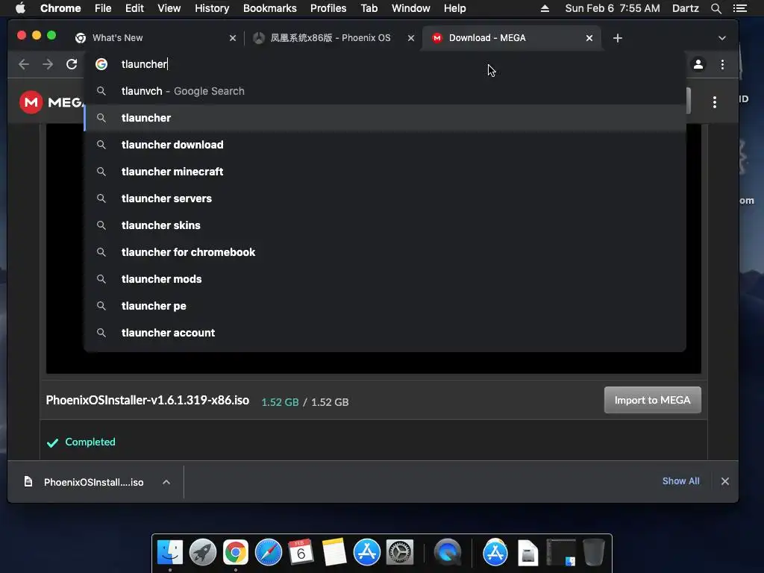Open the Apple menu

(20, 8)
